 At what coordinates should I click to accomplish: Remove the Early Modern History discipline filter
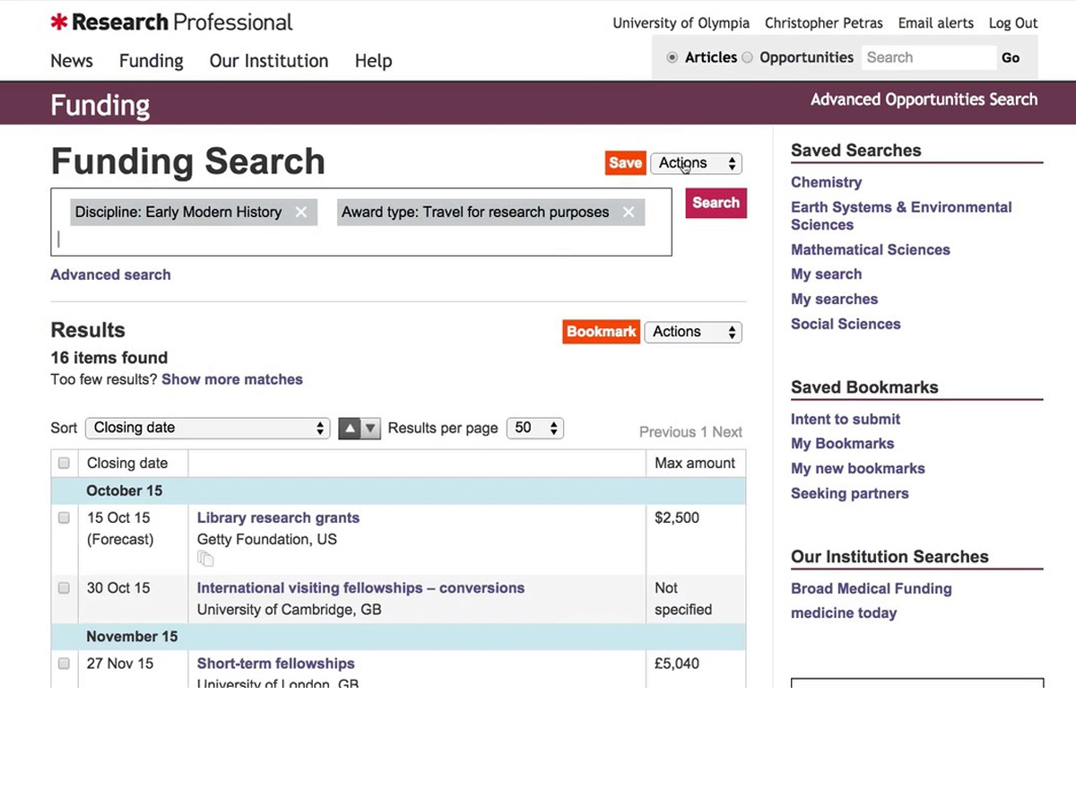(301, 213)
